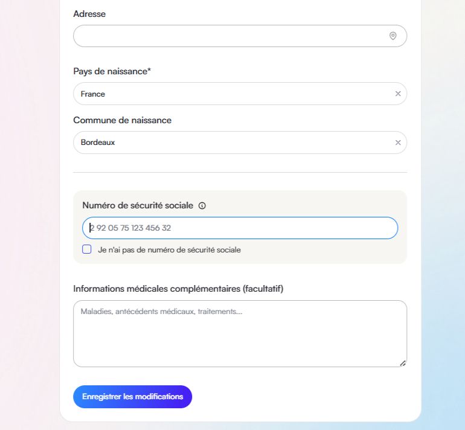Click the Adresse field label
The image size is (465, 430).
[89, 14]
